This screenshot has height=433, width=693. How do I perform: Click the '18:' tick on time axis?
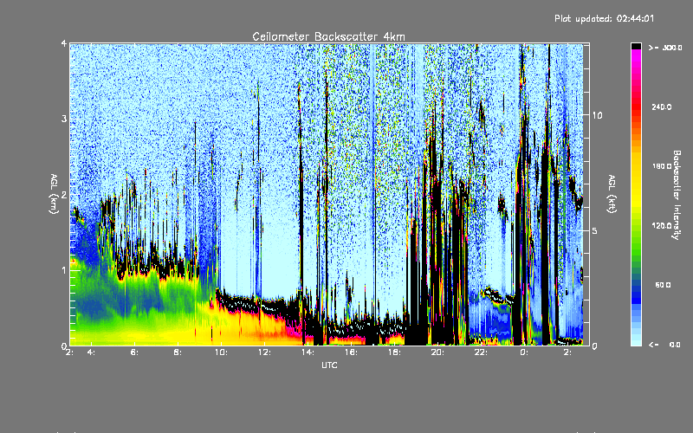[x=394, y=352]
